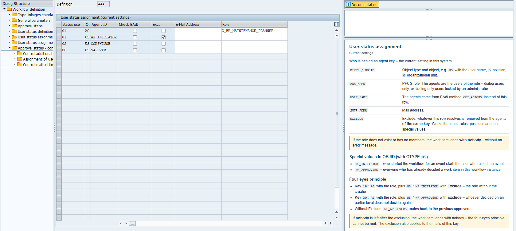Click the table scroll down arrow near top
Image resolution: width=516 pixels, height=231 pixels.
click(x=337, y=36)
